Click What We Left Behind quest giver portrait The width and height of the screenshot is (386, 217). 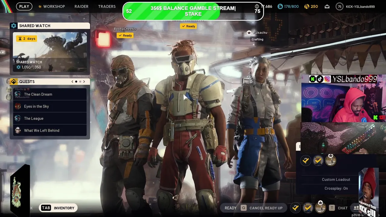point(18,131)
